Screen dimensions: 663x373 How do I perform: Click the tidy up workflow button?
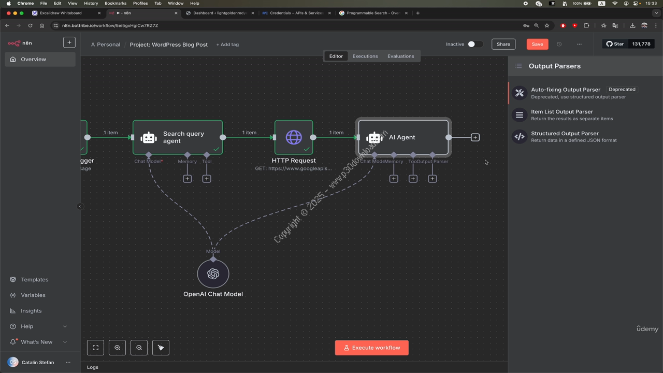161,348
